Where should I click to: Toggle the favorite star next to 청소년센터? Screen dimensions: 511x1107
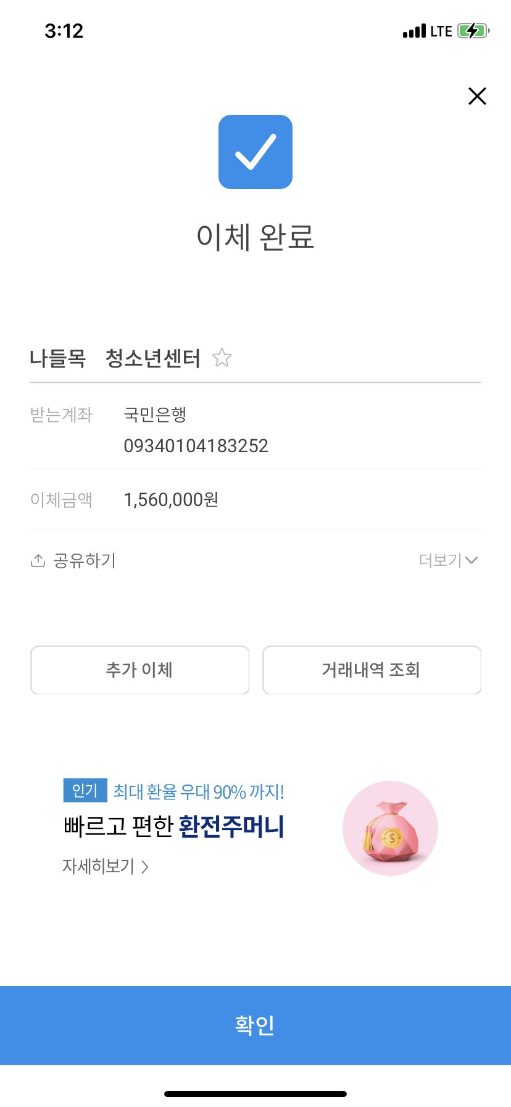pyautogui.click(x=222, y=358)
